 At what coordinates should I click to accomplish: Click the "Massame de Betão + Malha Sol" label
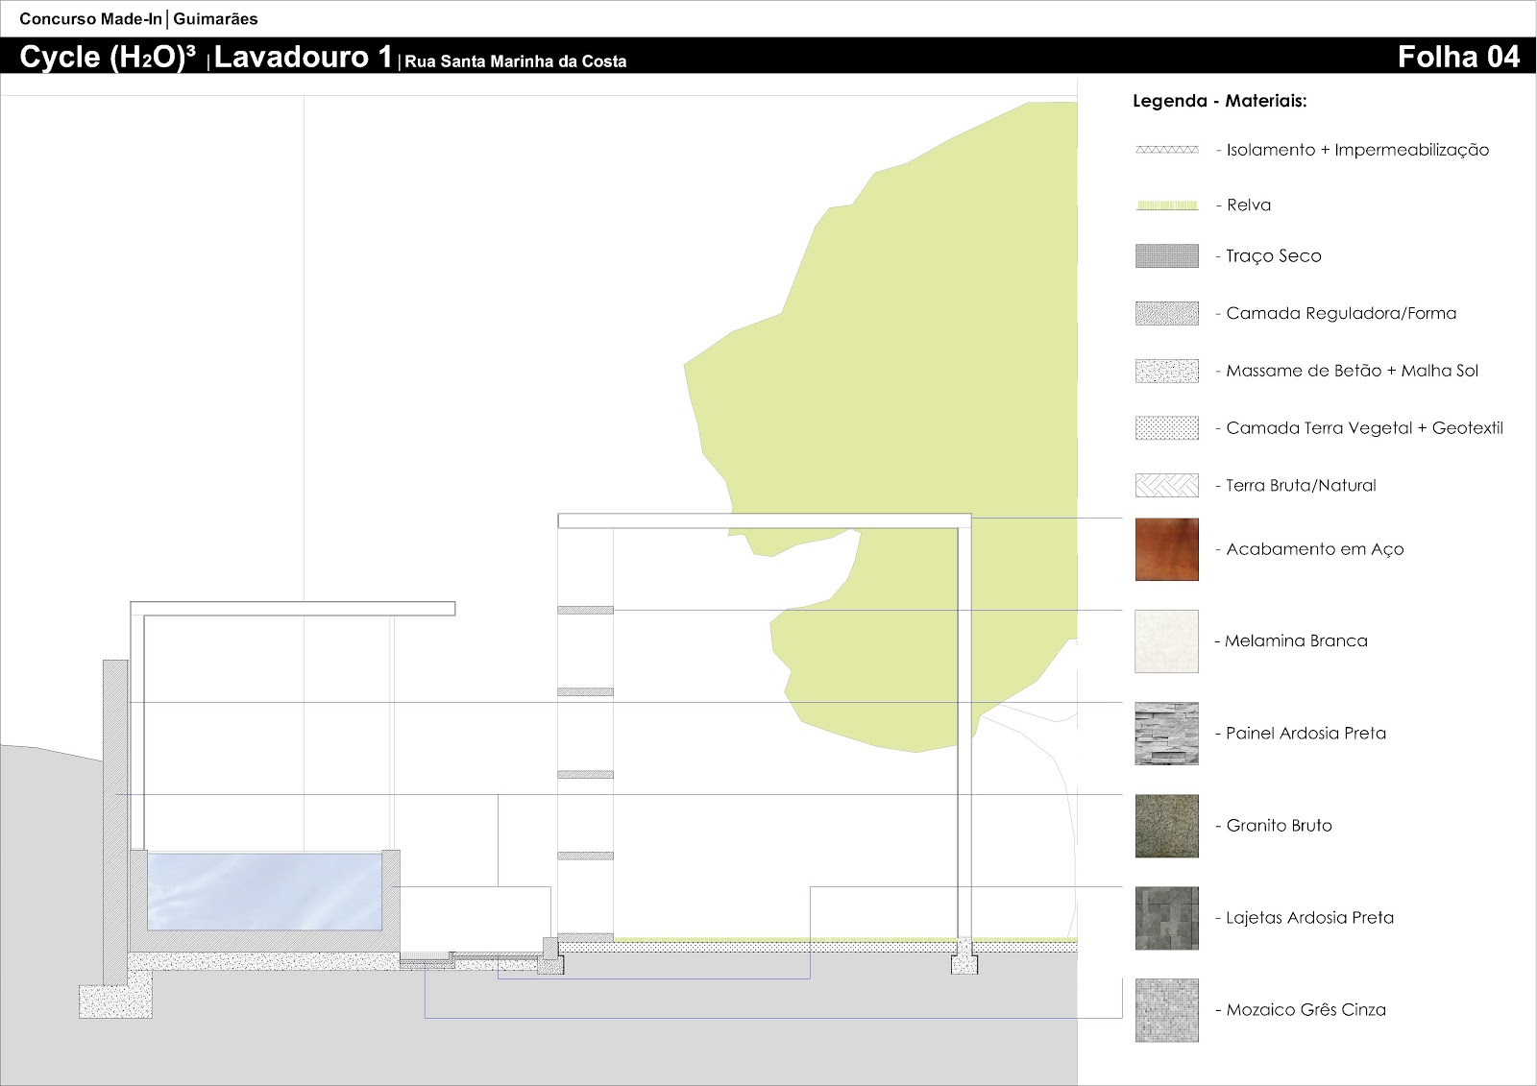[1353, 371]
